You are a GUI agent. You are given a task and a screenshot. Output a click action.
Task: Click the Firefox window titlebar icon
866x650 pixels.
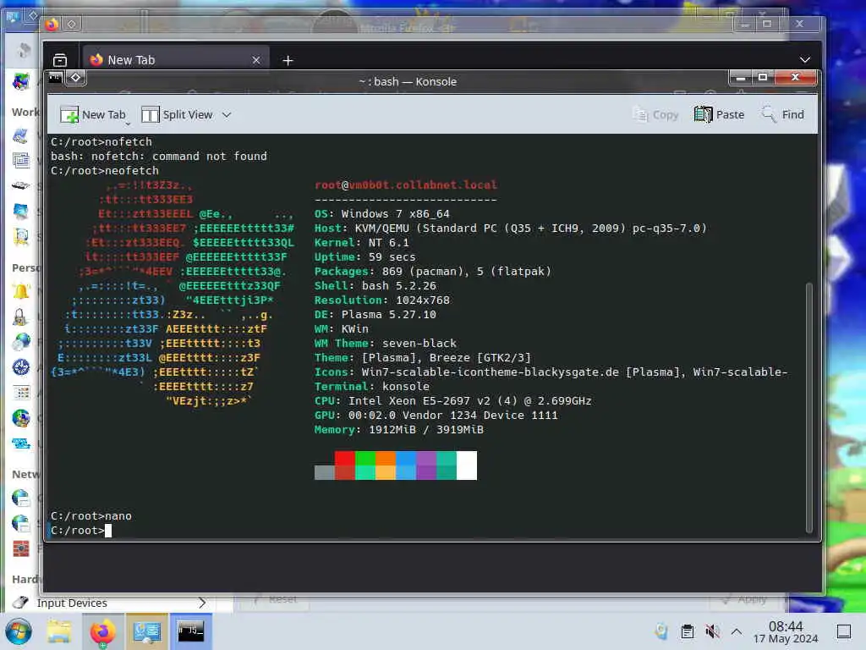coord(52,25)
